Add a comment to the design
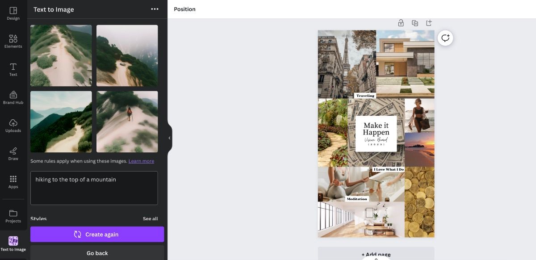 click(x=445, y=38)
